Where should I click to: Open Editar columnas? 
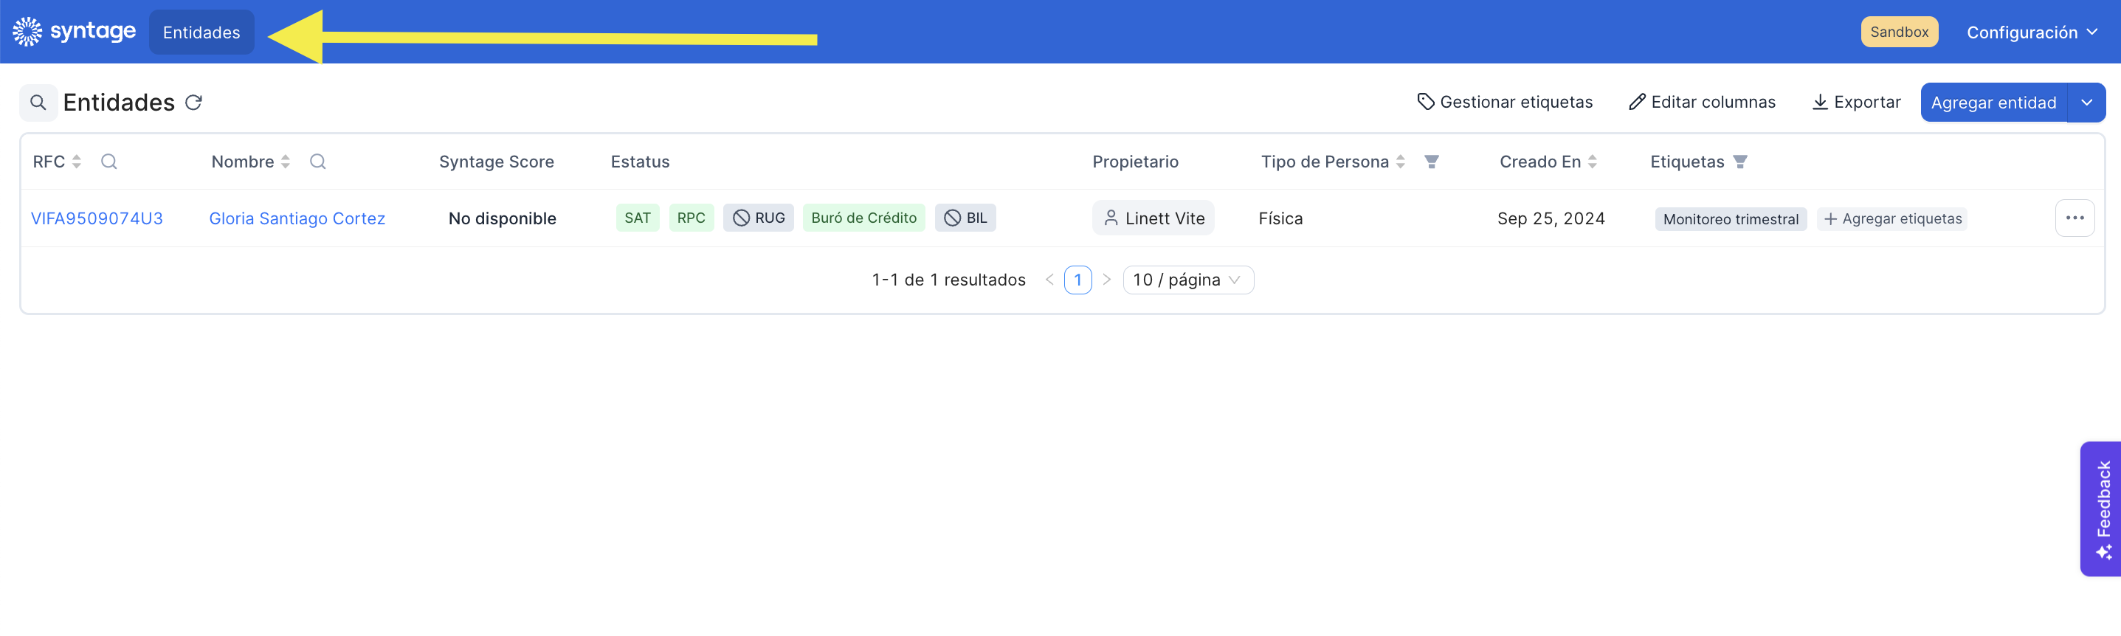[x=1702, y=102]
